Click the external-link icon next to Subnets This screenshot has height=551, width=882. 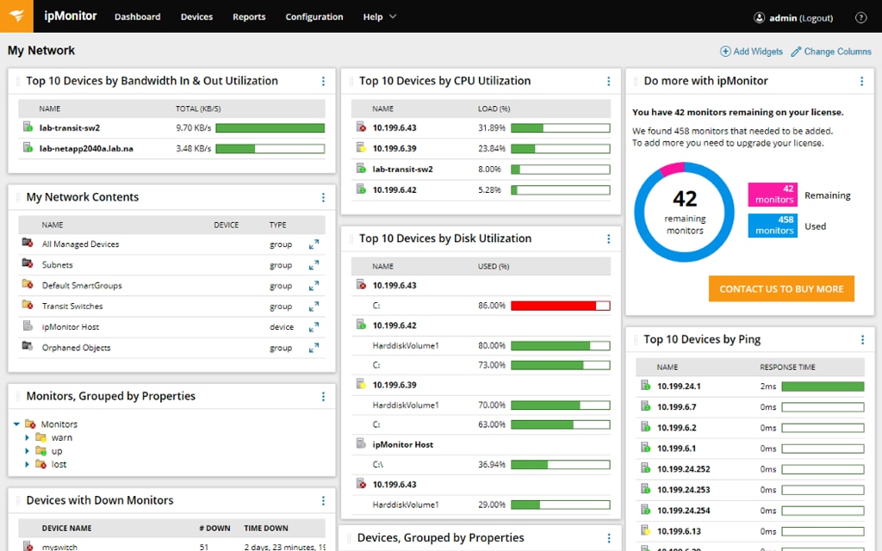pos(313,264)
